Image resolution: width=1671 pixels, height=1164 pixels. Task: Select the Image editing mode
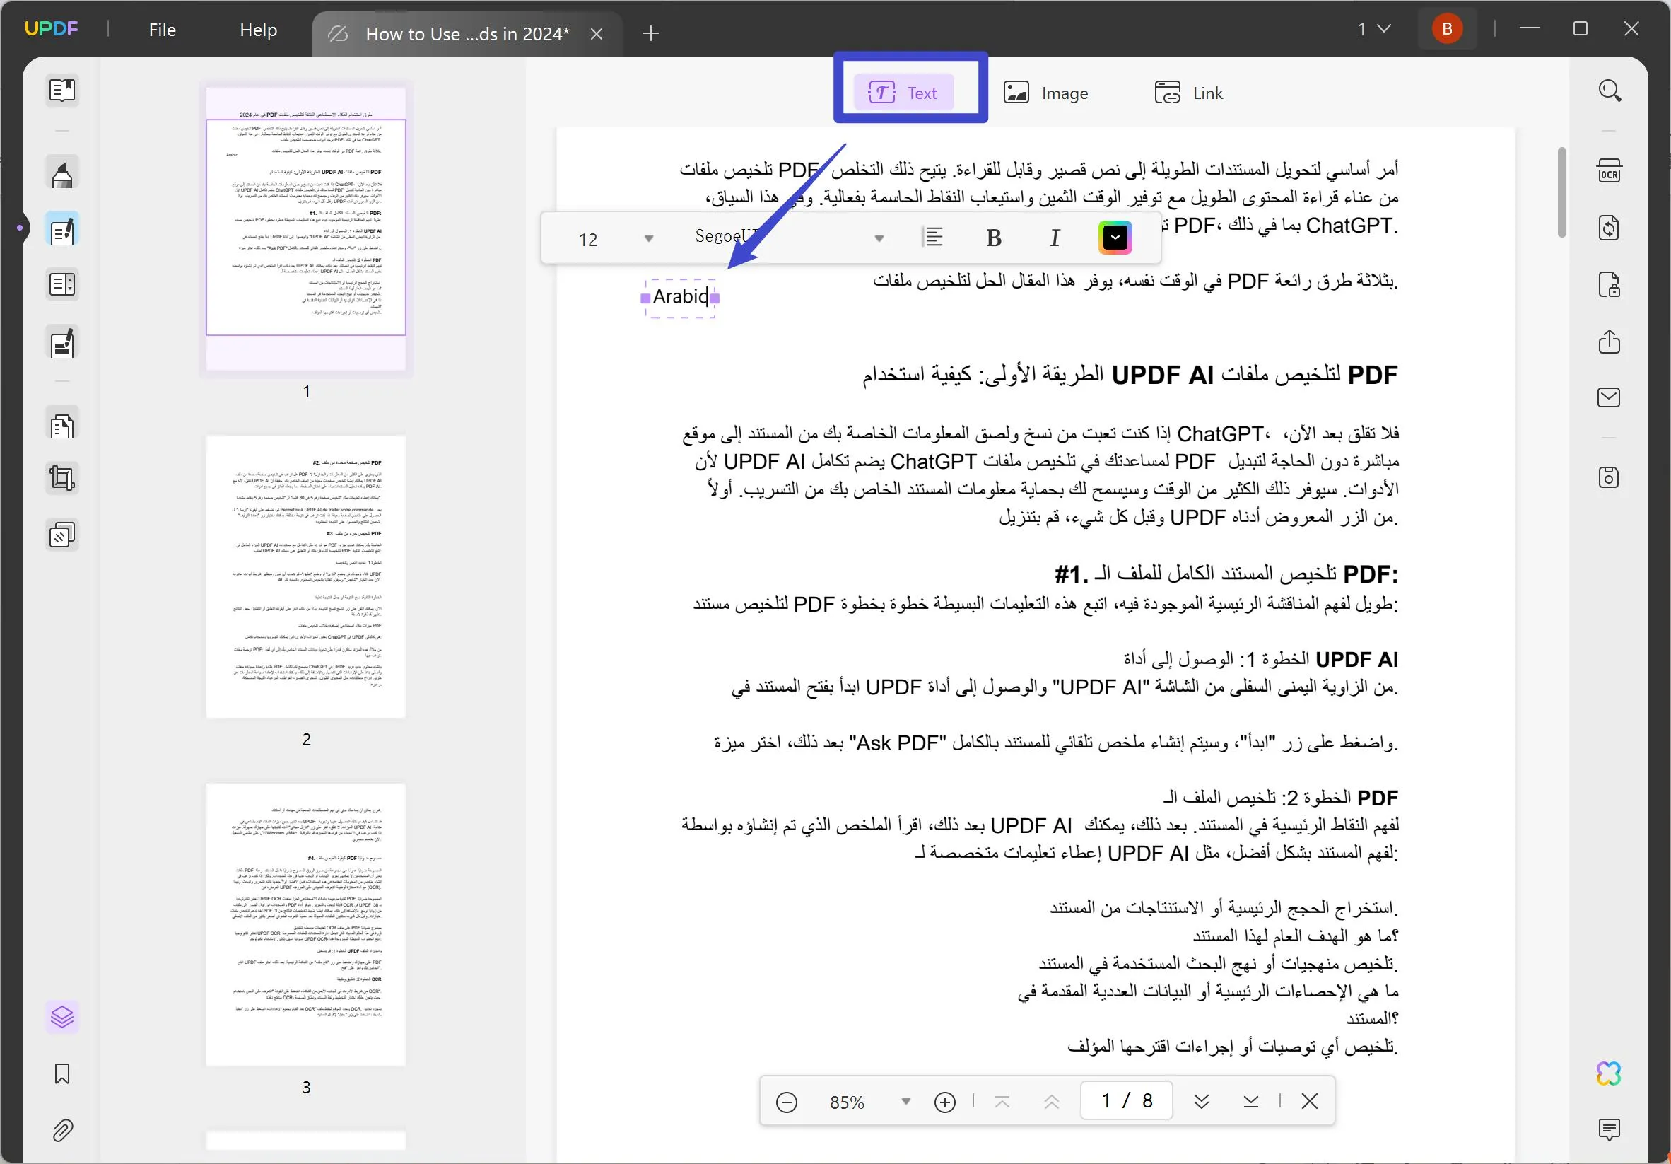1046,93
